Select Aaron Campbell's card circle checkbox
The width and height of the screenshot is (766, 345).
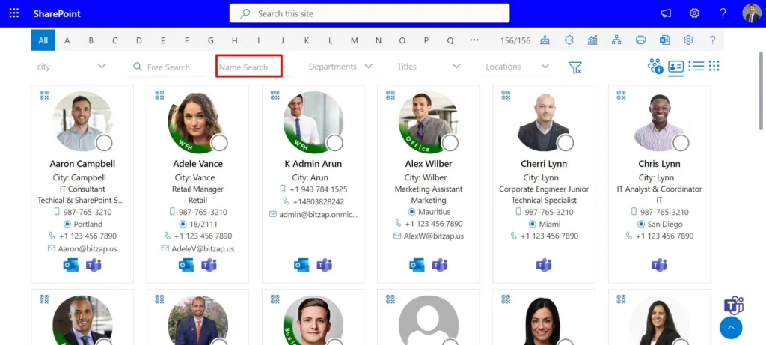tap(104, 143)
